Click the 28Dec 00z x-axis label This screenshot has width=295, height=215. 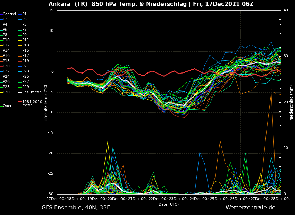[x=281, y=199]
